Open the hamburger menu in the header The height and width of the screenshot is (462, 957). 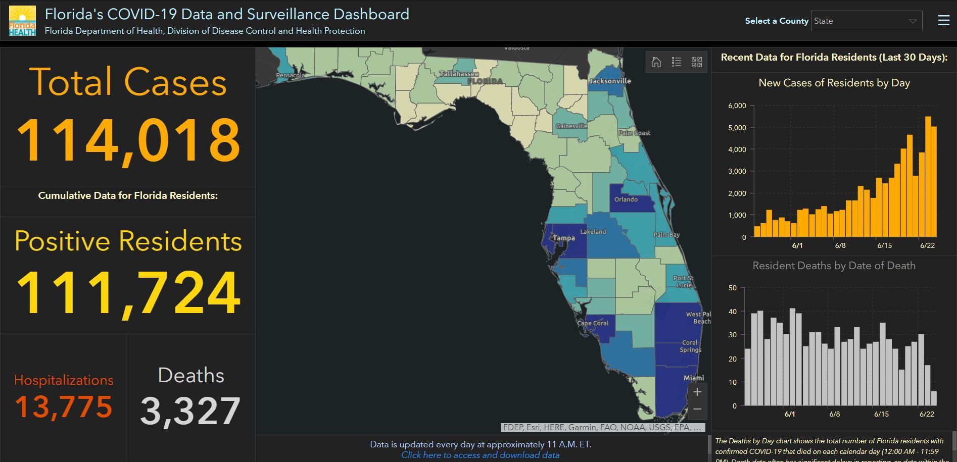pyautogui.click(x=943, y=21)
